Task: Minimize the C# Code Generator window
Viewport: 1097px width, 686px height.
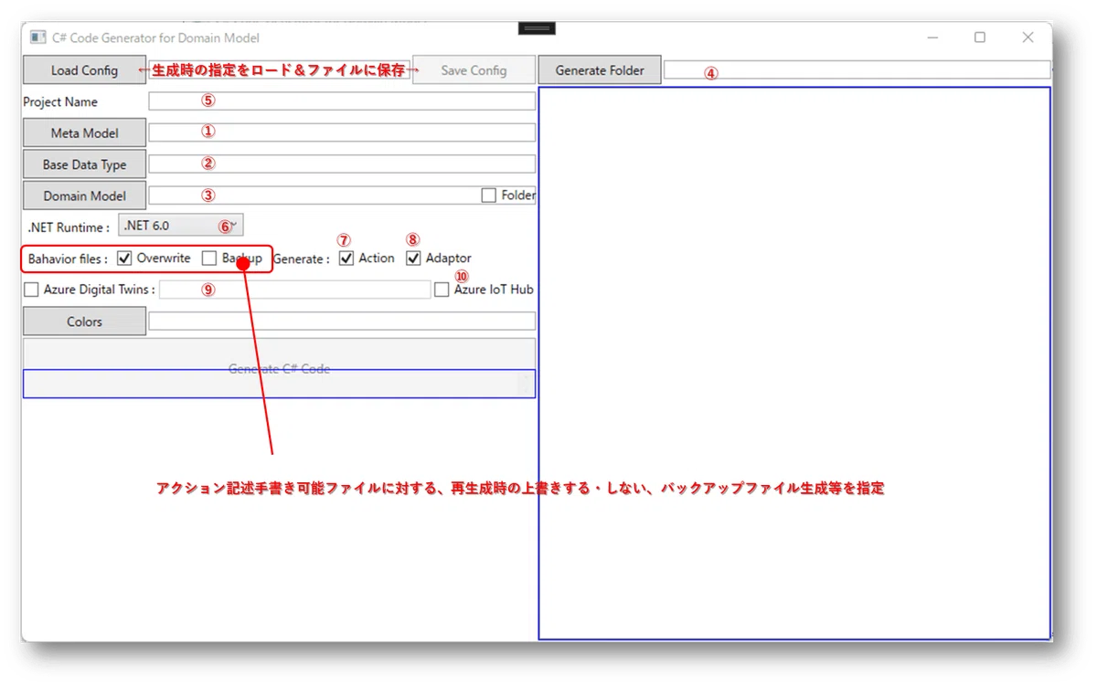Action: coord(932,37)
